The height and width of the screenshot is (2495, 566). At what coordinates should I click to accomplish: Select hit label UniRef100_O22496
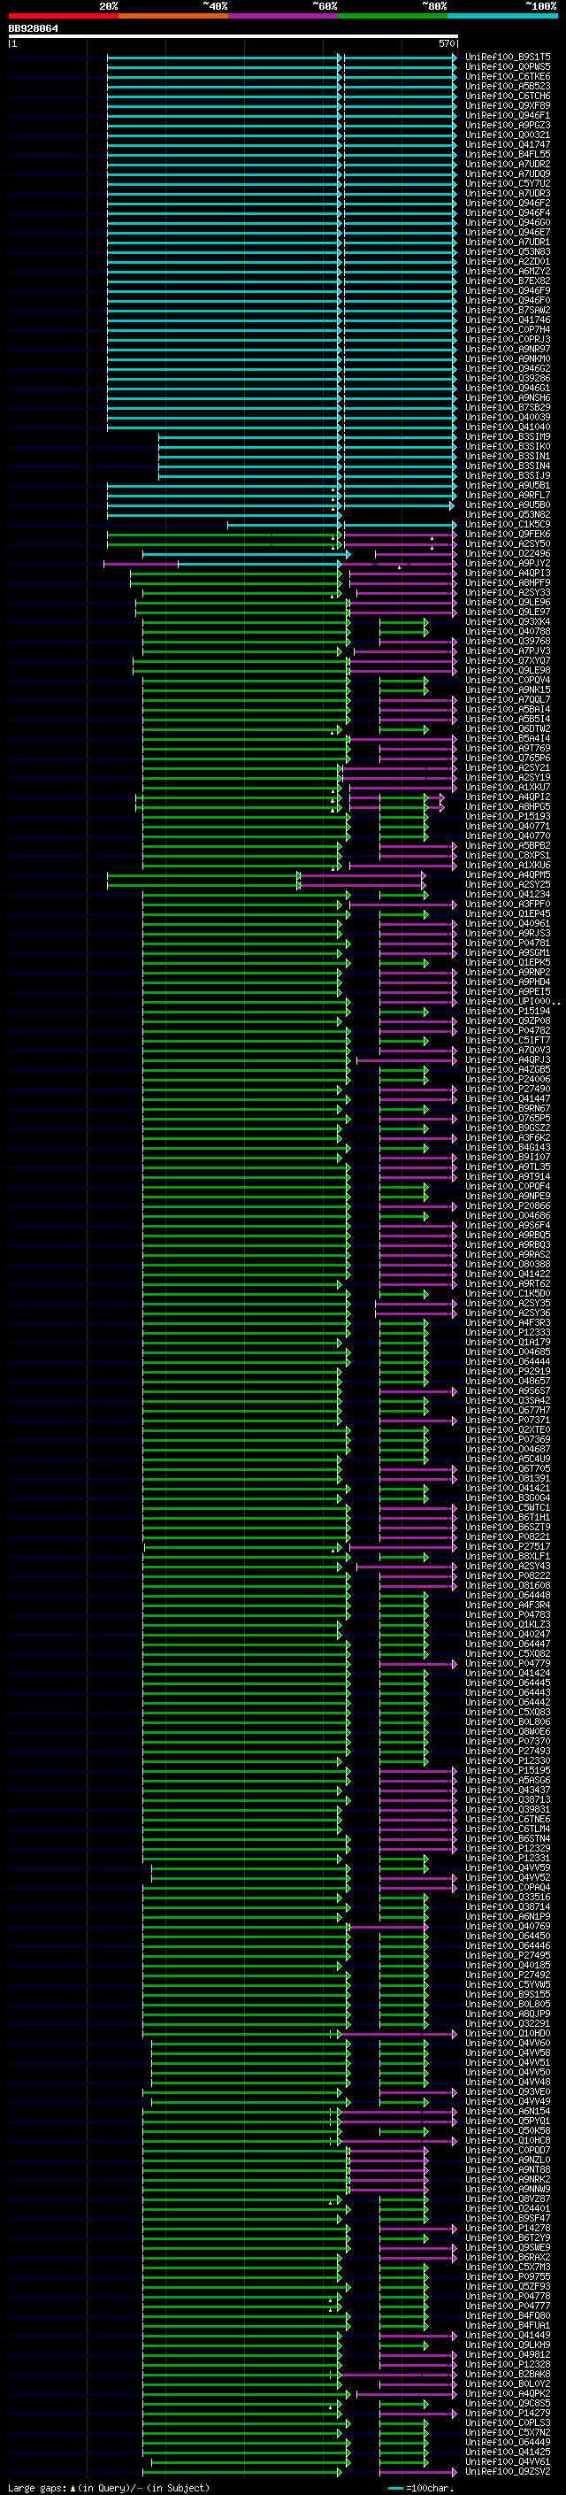[x=508, y=553]
